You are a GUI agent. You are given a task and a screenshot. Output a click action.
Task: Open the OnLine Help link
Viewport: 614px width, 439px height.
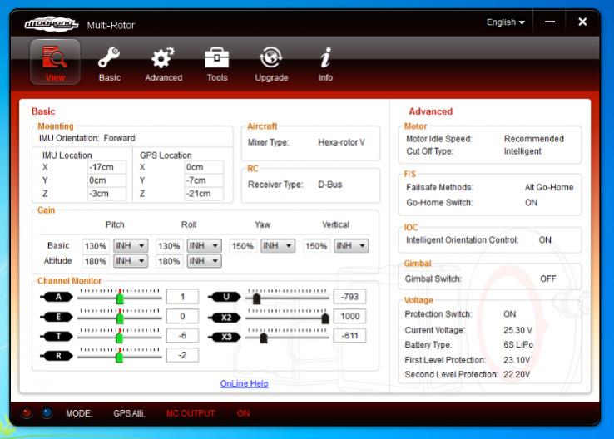click(x=244, y=383)
